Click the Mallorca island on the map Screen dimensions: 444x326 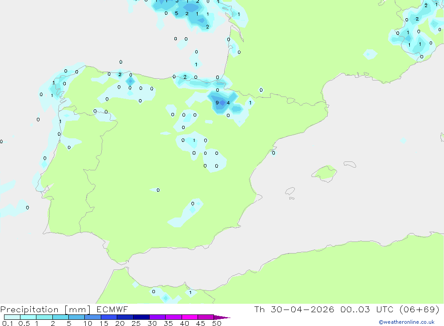(325, 173)
